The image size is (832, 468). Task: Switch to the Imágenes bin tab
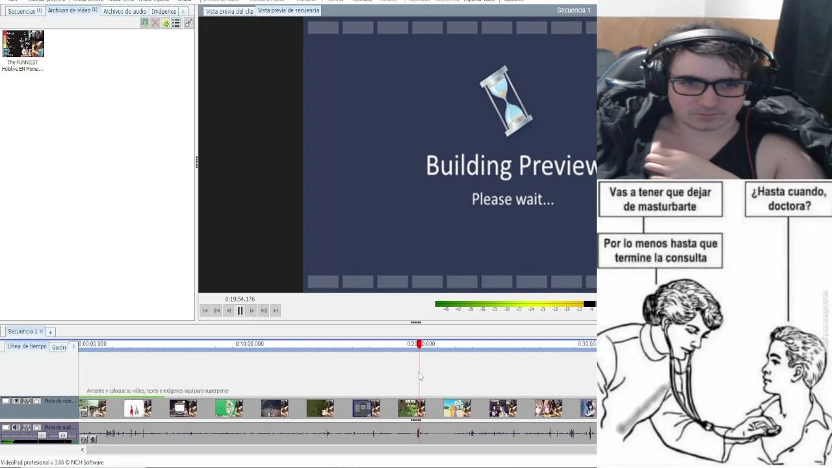click(x=164, y=11)
